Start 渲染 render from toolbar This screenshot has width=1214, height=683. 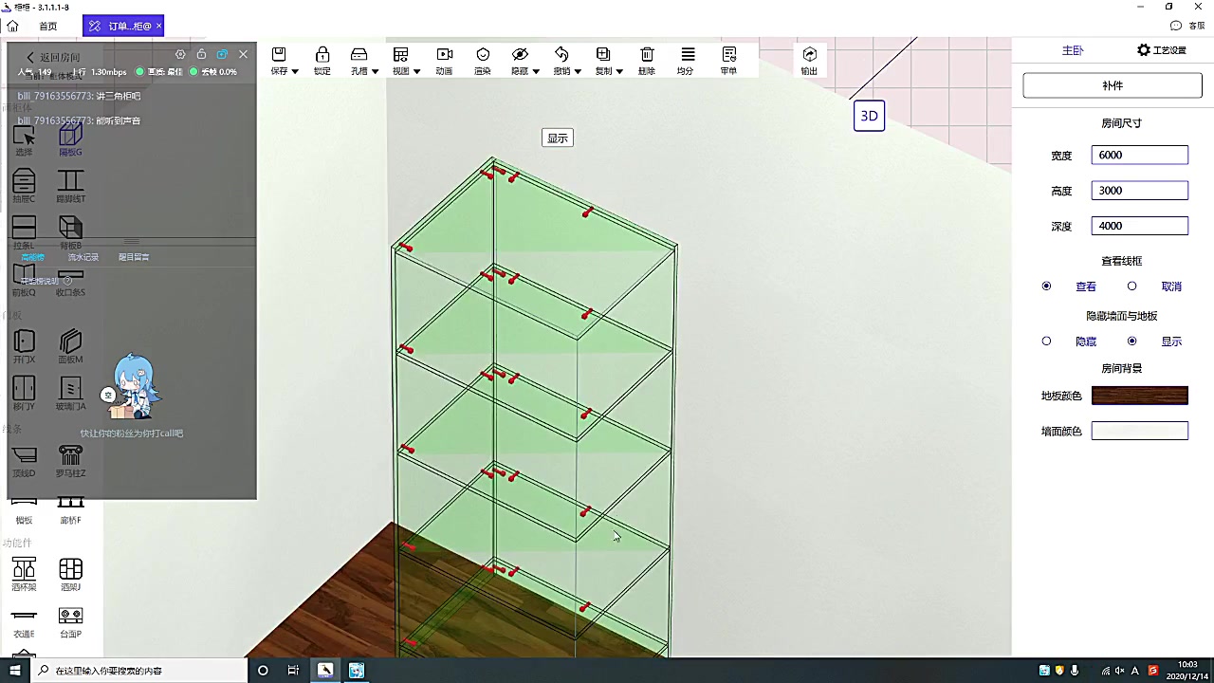point(483,55)
